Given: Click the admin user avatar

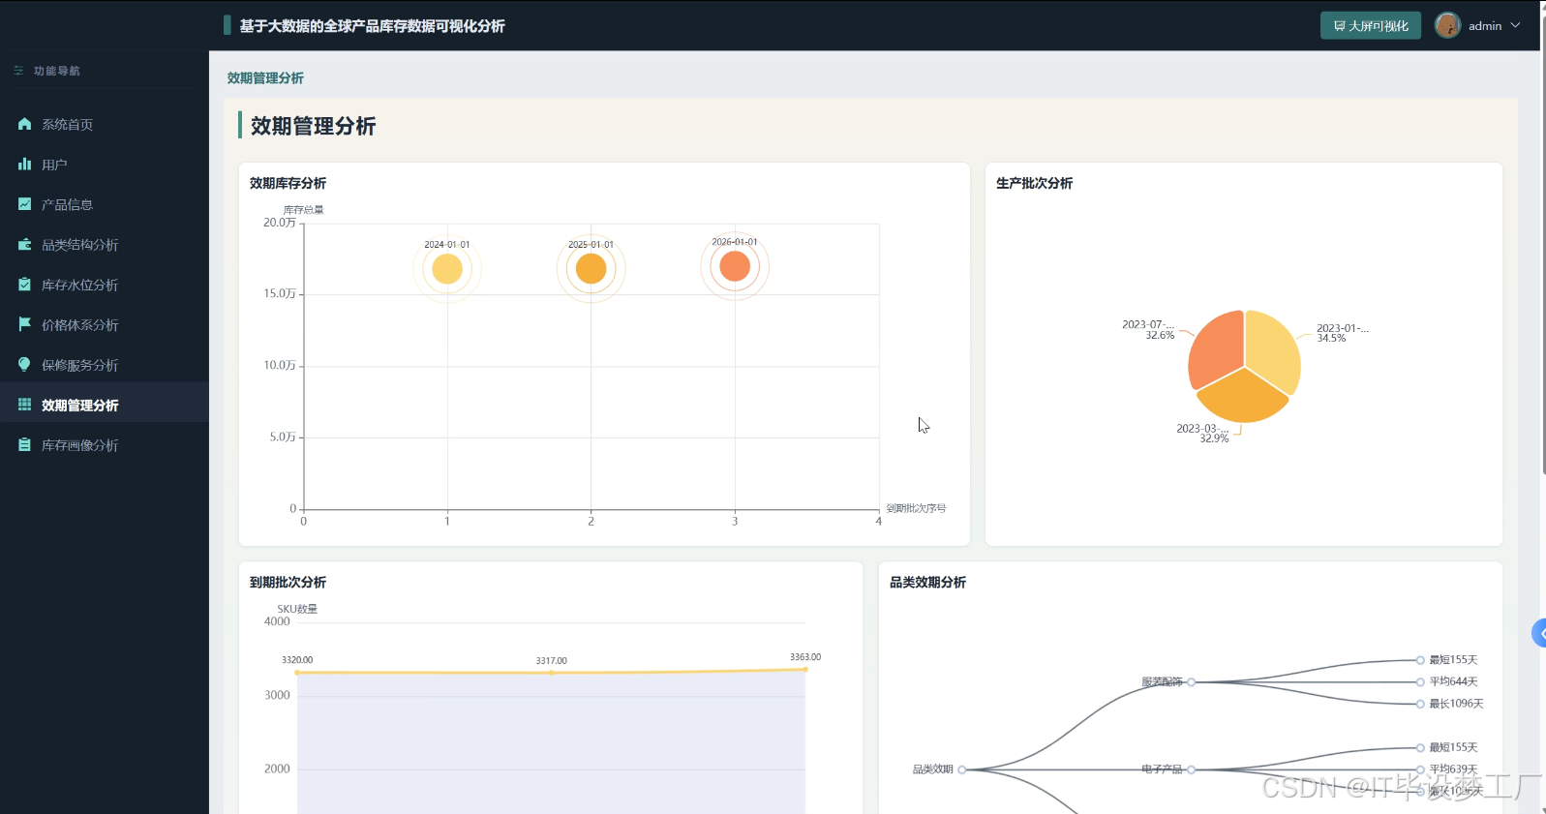Looking at the screenshot, I should click(1447, 25).
